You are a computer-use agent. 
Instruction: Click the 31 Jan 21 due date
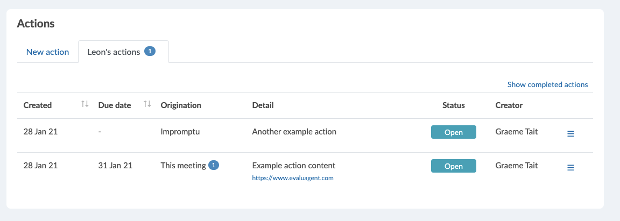pyautogui.click(x=115, y=166)
